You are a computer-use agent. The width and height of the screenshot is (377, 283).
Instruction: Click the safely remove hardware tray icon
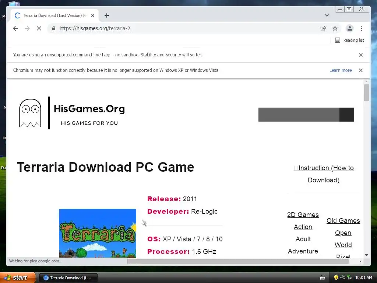click(x=349, y=277)
